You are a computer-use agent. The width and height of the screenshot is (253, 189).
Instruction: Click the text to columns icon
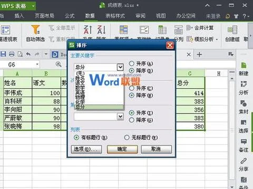point(178,29)
